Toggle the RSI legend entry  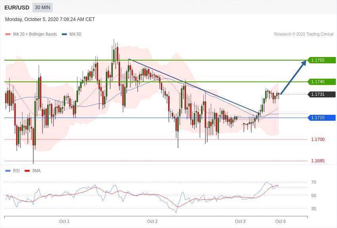(12, 171)
